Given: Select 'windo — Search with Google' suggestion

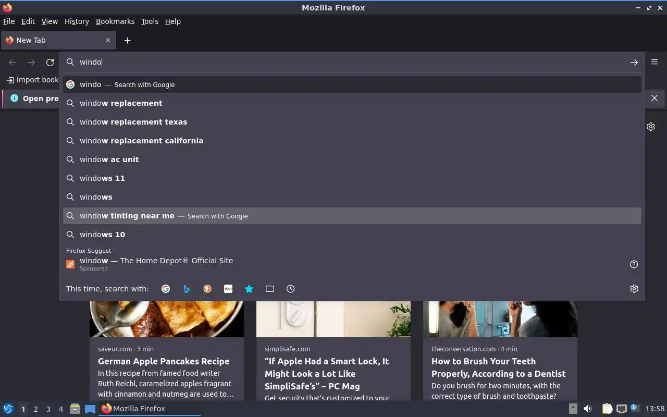Looking at the screenshot, I should click(352, 84).
